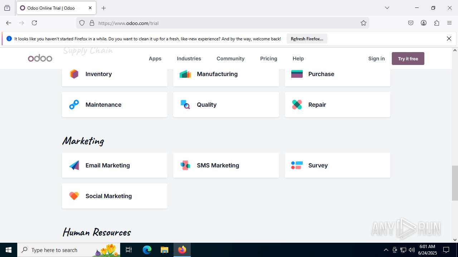Open the Industries menu
Image resolution: width=458 pixels, height=257 pixels.
click(x=189, y=59)
